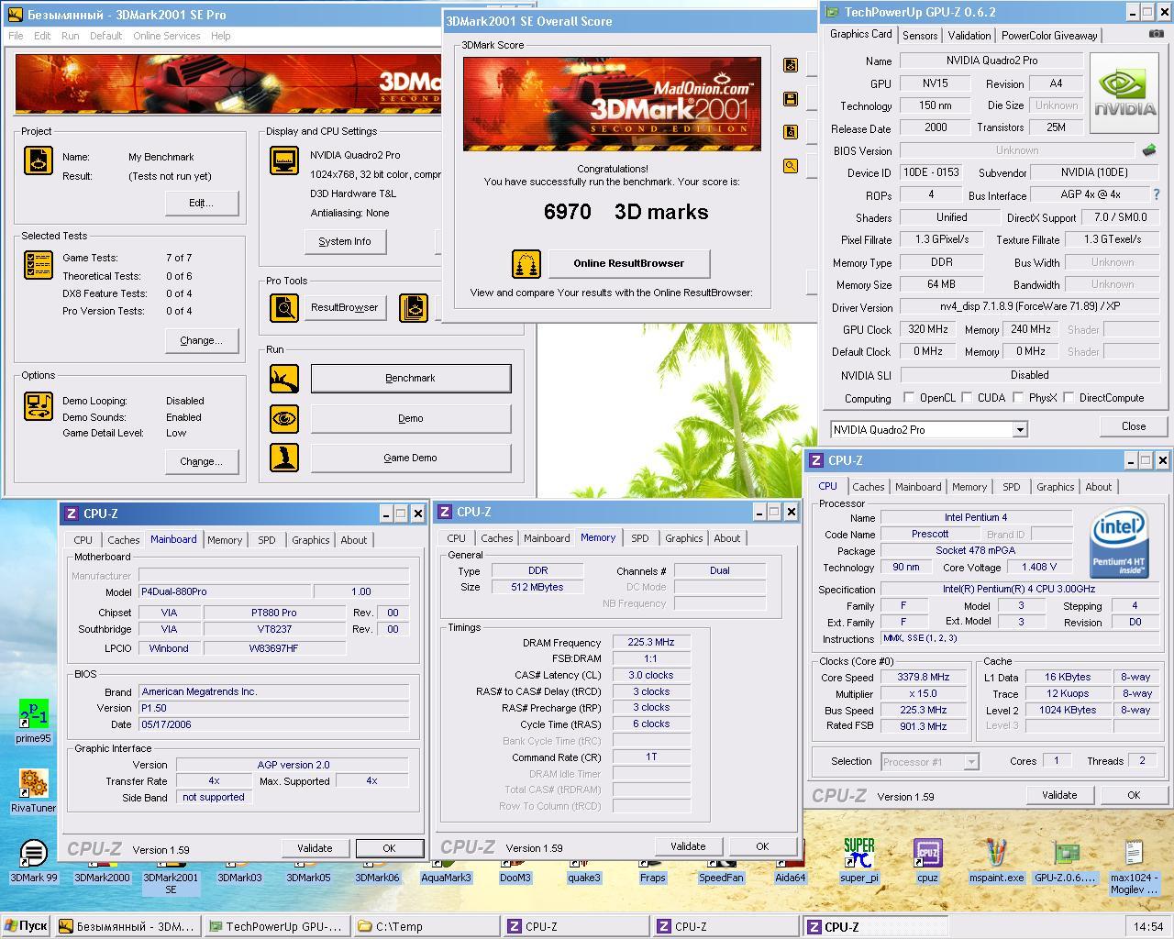The width and height of the screenshot is (1174, 939).
Task: Click the Close button in GPU-Z
Action: tap(1134, 426)
